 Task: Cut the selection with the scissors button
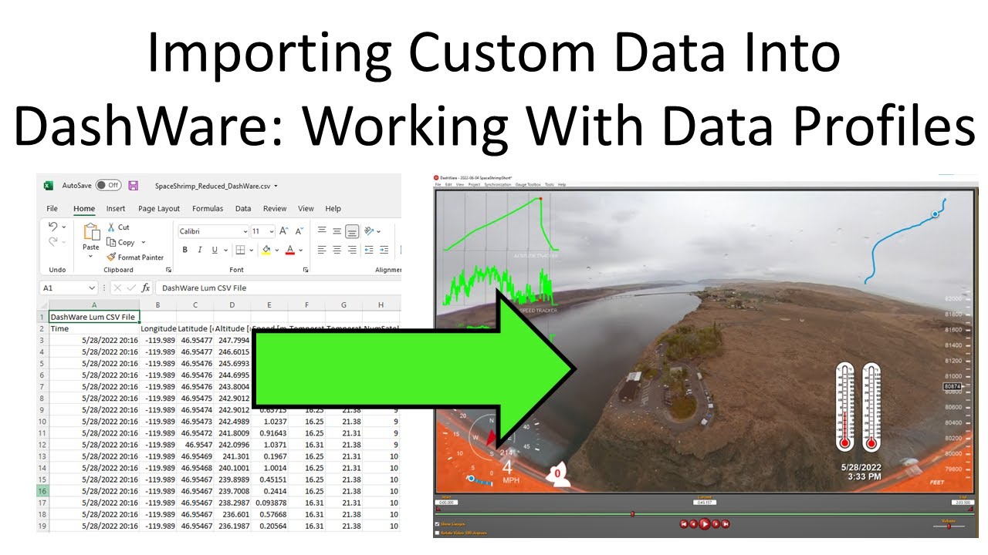tap(118, 227)
